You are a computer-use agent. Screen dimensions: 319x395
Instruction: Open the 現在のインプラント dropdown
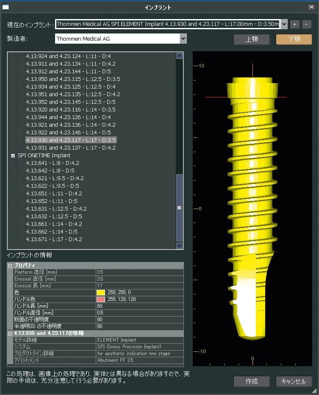284,24
